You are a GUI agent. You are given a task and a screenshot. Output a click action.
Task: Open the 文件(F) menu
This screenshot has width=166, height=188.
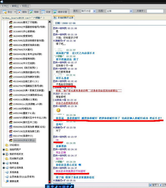click(x=5, y=6)
